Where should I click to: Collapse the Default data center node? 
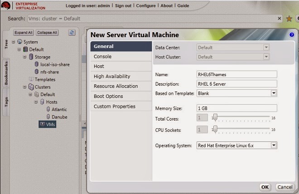coord(19,49)
